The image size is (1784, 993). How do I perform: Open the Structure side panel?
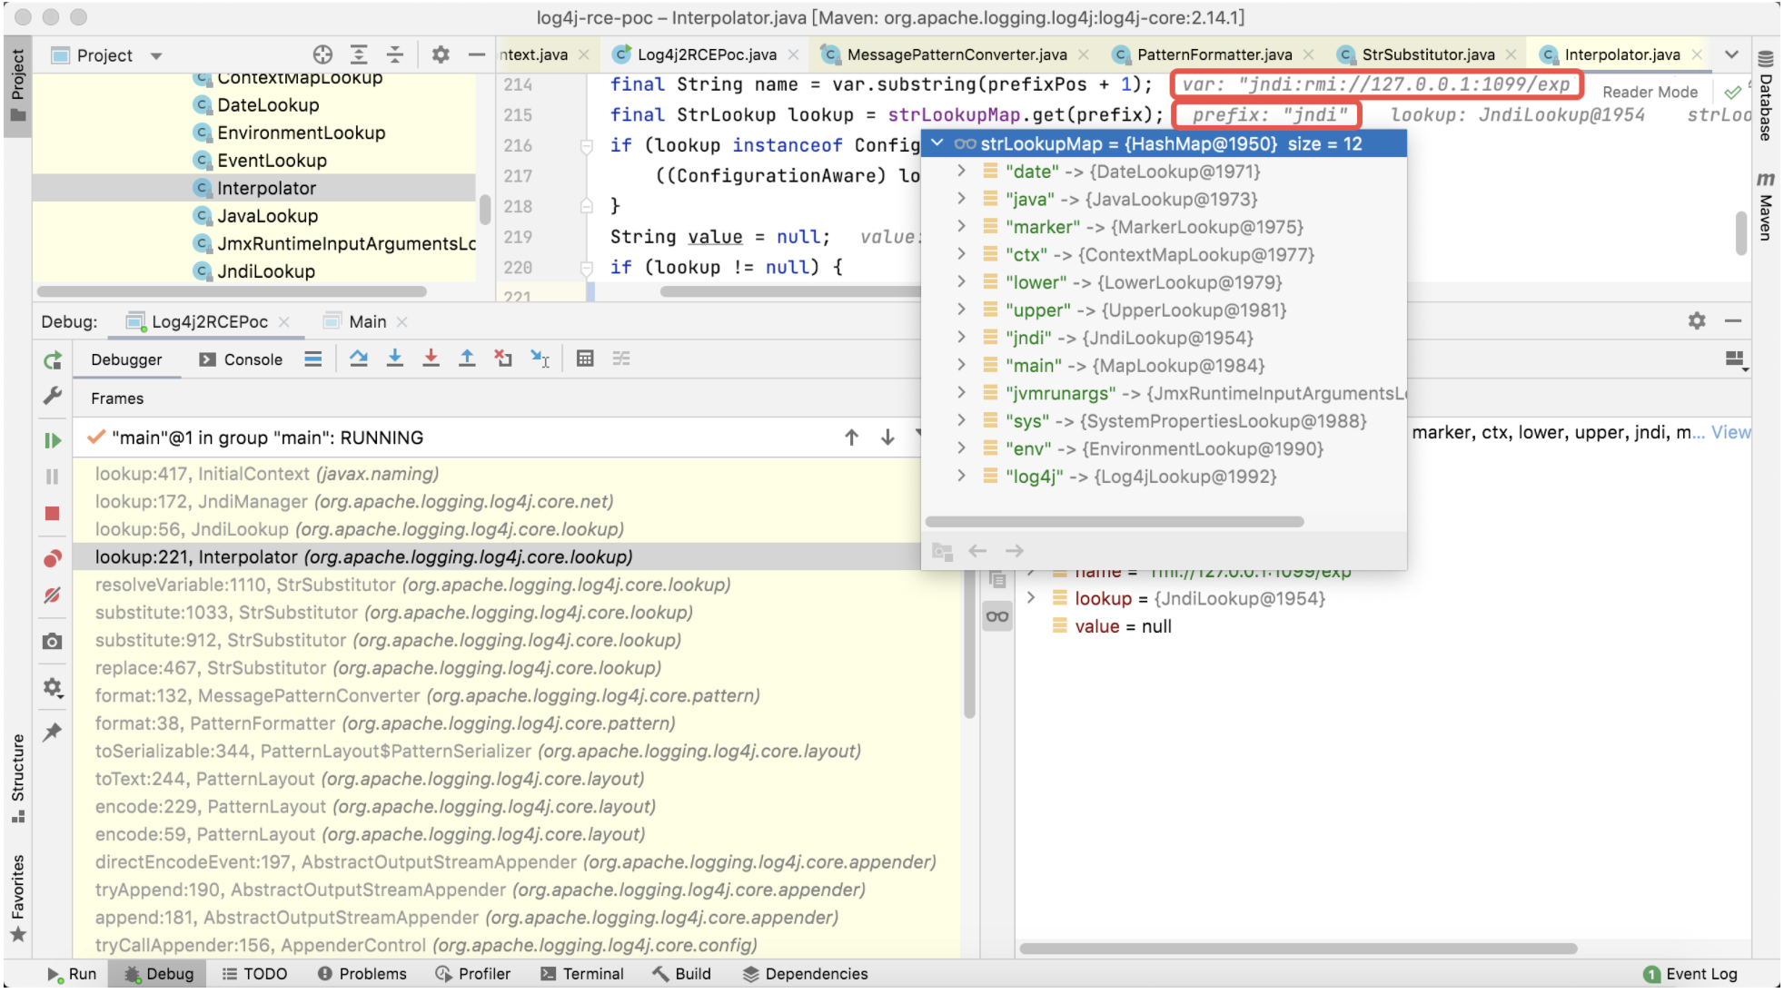[x=17, y=779]
